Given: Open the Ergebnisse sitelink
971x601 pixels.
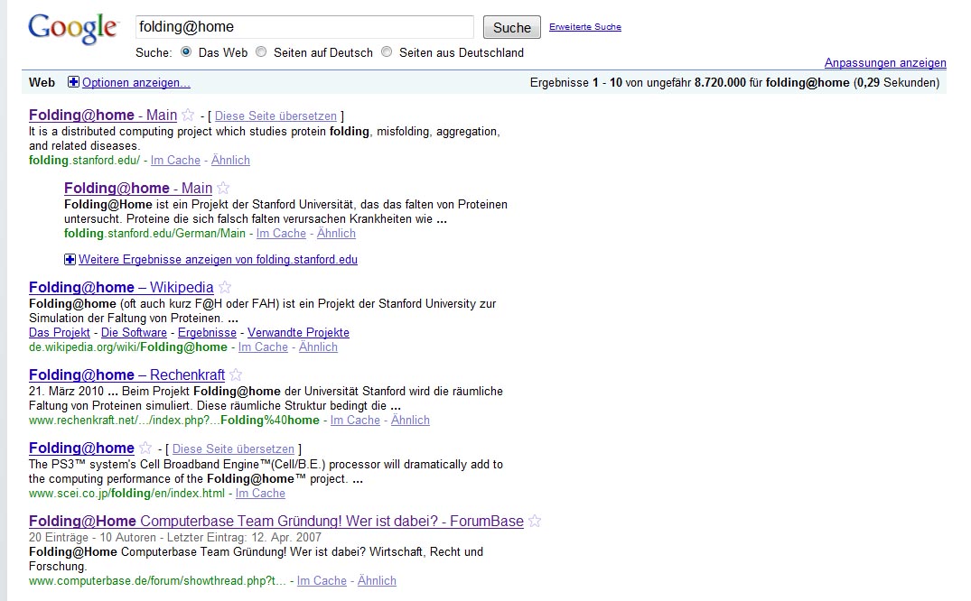Looking at the screenshot, I should coord(207,332).
